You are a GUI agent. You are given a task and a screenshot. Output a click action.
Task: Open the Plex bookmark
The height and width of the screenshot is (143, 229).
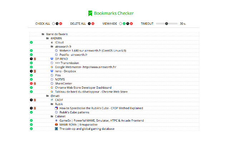click(58, 75)
